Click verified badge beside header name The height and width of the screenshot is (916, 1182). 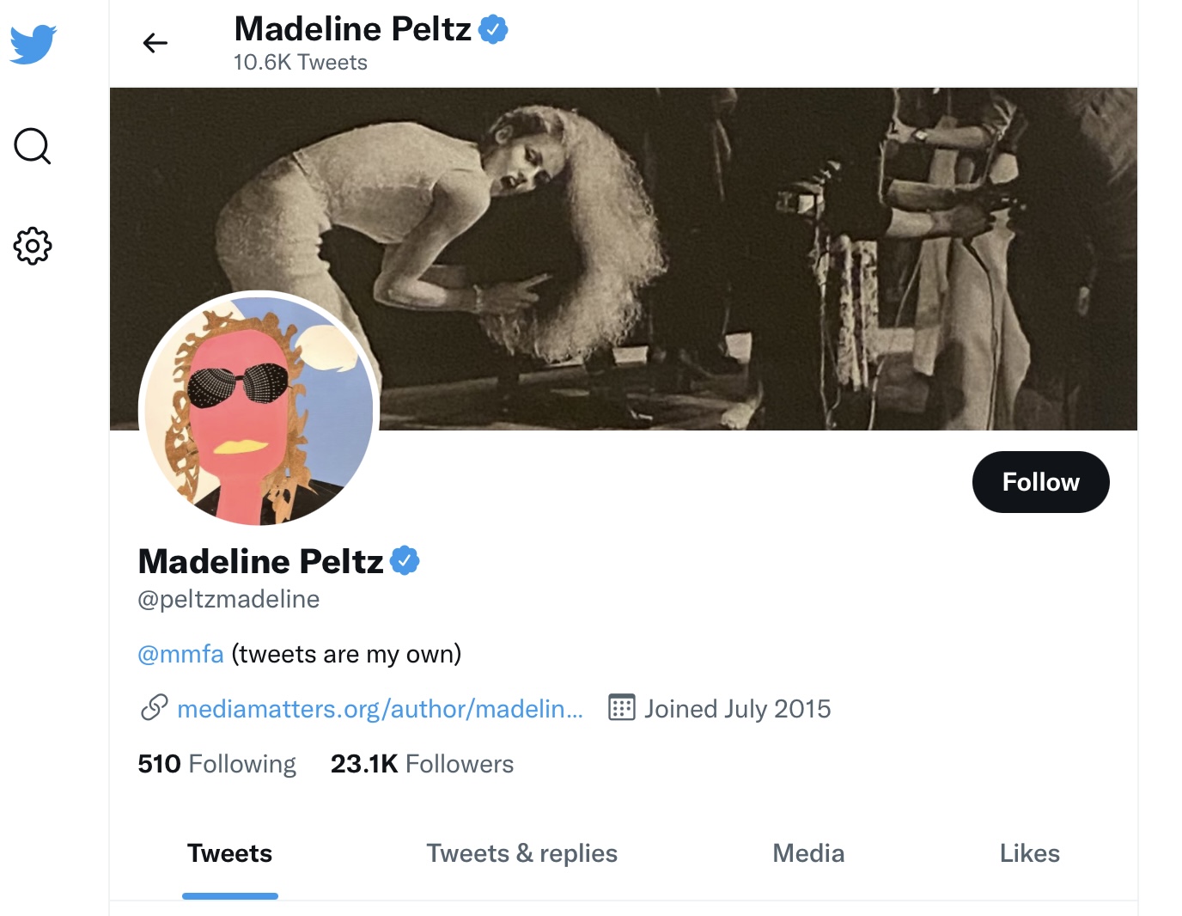(x=493, y=29)
